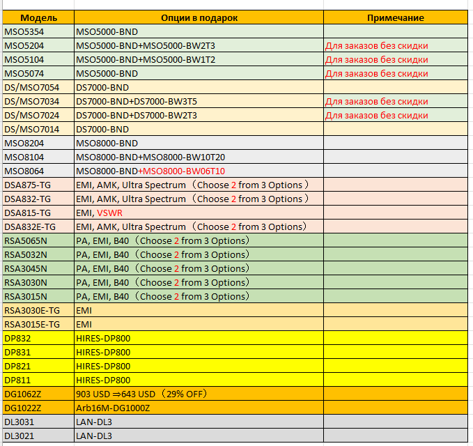The width and height of the screenshot is (473, 446).
Task: Select the RSA3030E-TG cell
Action: pyautogui.click(x=38, y=310)
